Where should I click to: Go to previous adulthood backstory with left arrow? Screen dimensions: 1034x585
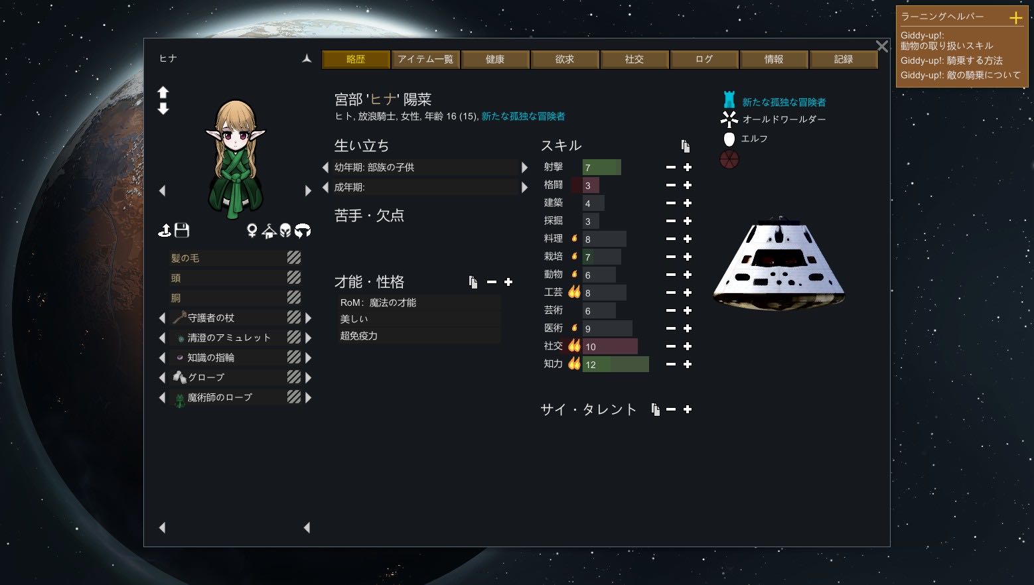point(325,187)
